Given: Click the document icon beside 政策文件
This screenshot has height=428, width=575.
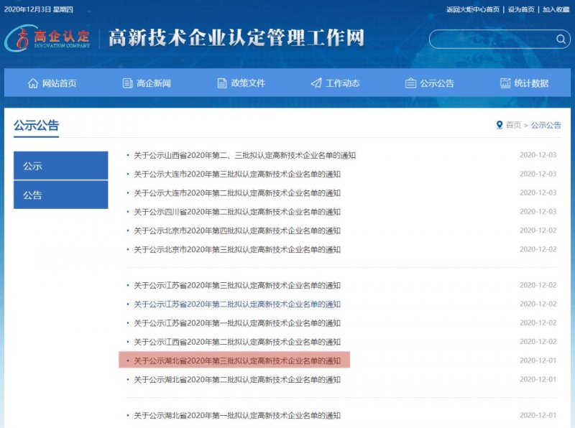Looking at the screenshot, I should [222, 83].
